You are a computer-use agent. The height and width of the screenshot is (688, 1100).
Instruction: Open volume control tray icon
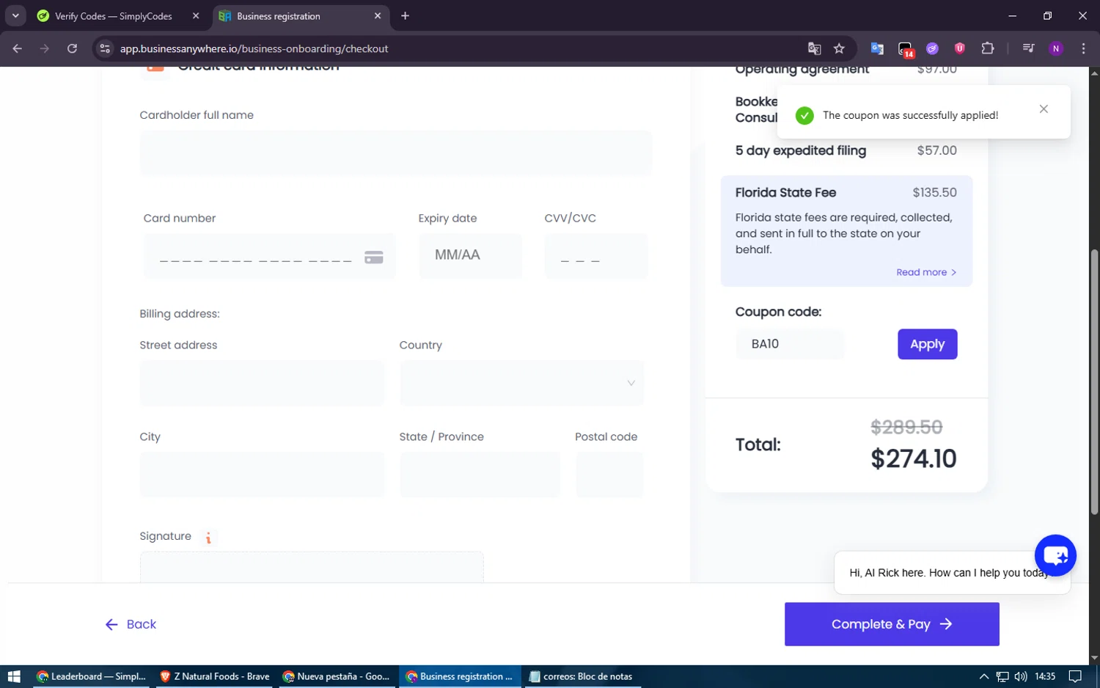[x=1021, y=676]
